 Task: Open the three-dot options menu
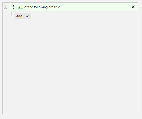13,7
